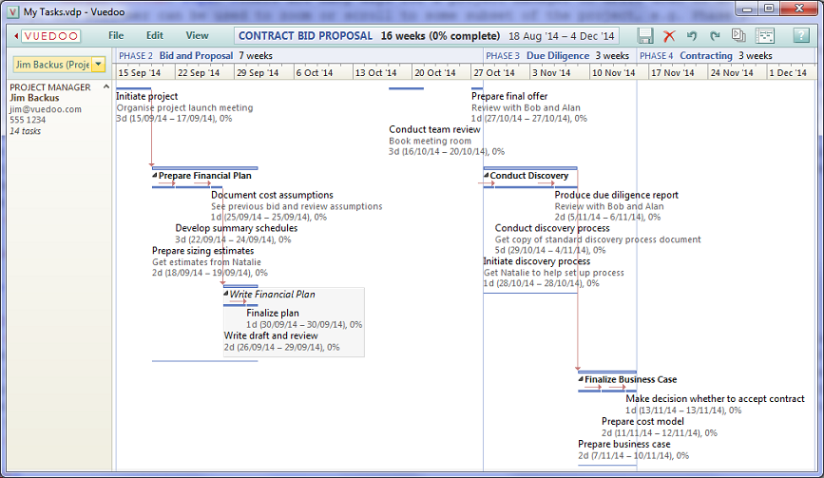Screen dimensions: 824x478
Task: Click the Save floppy disk icon
Action: pos(646,35)
